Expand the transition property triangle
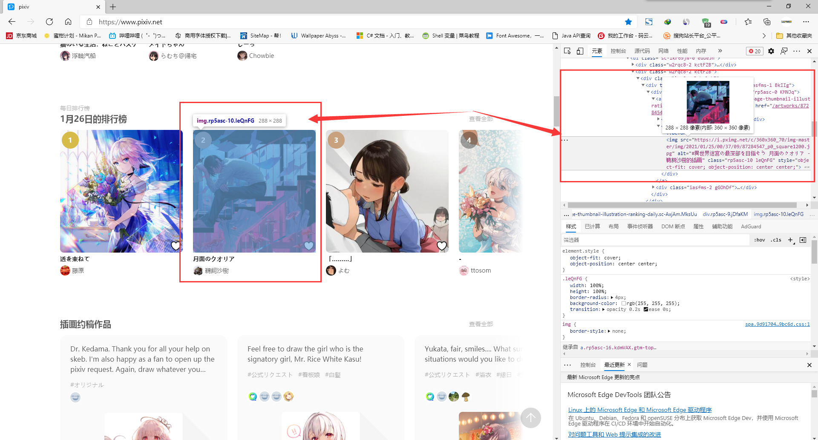This screenshot has width=818, height=440. point(603,310)
